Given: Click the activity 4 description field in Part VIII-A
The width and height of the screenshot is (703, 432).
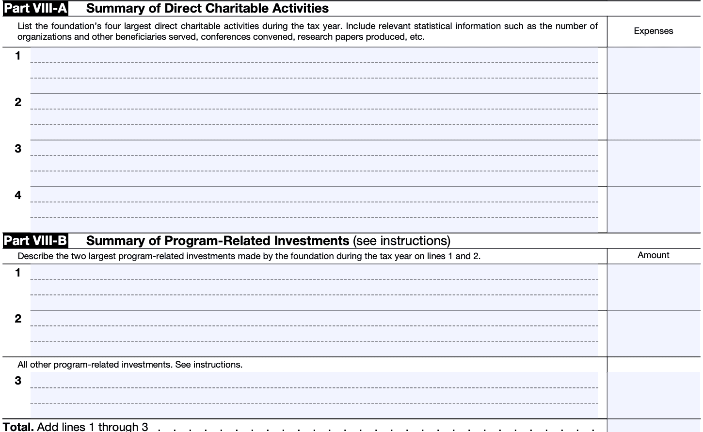Looking at the screenshot, I should point(314,210).
